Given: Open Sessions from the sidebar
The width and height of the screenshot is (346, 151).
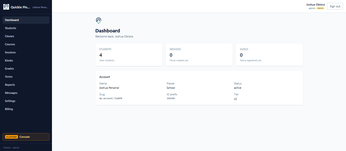Looking at the screenshot, I should [26, 52].
